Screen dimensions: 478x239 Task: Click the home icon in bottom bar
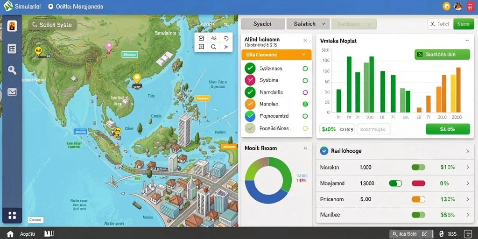10,234
